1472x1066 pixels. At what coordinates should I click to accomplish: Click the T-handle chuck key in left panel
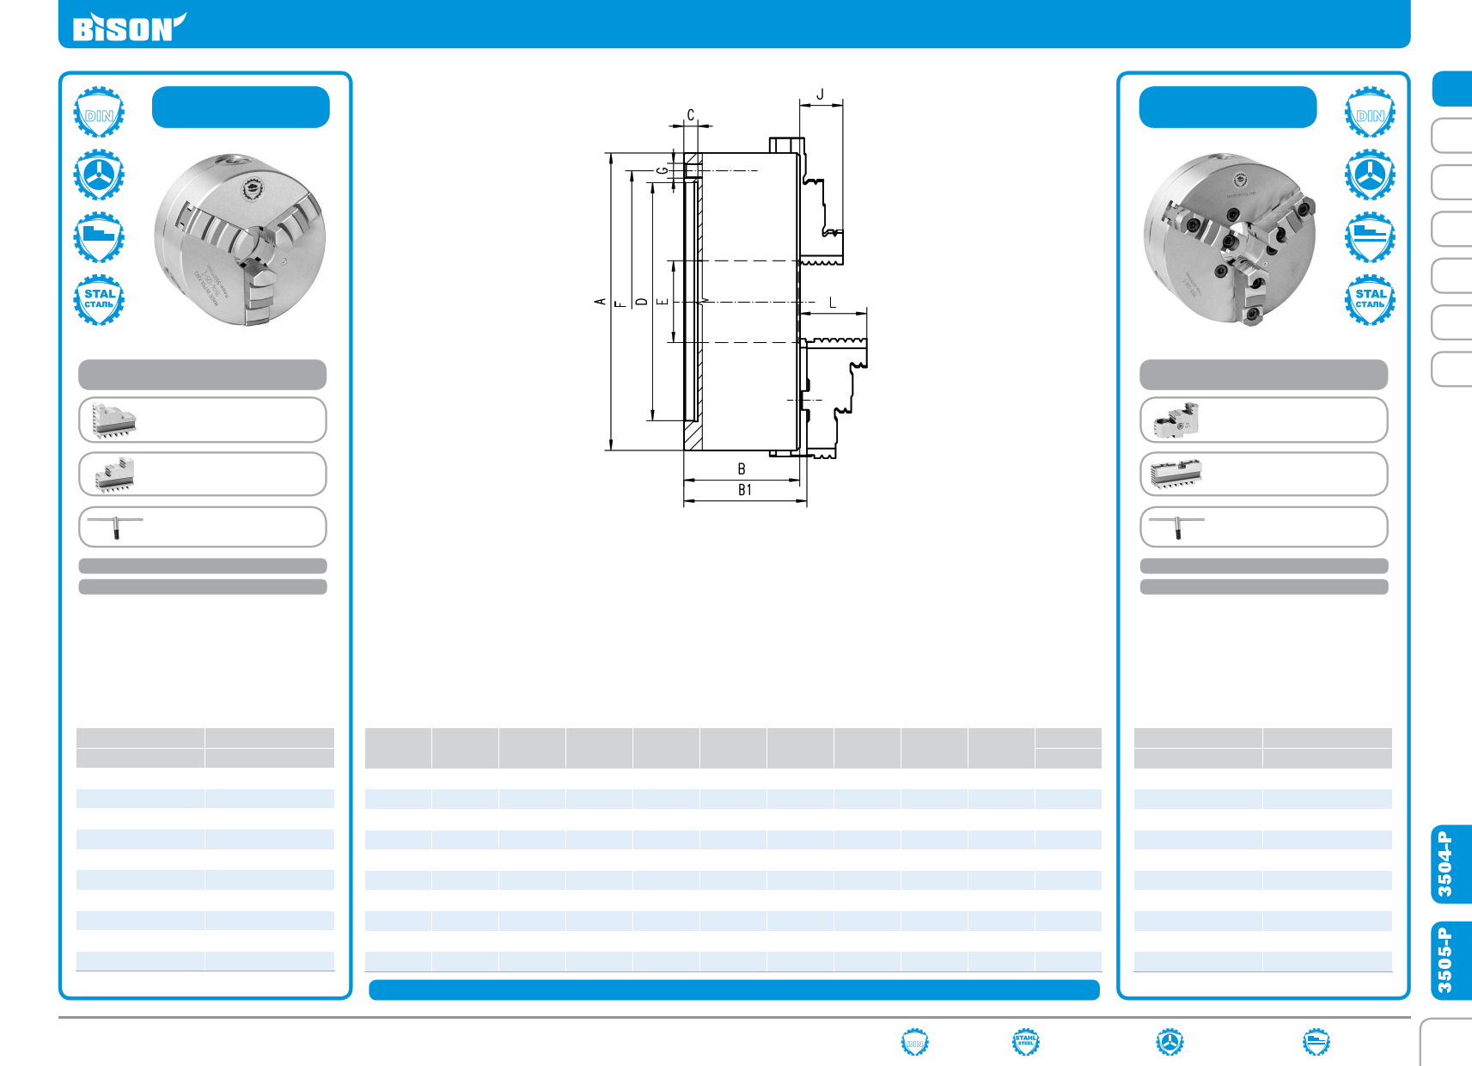pos(115,527)
